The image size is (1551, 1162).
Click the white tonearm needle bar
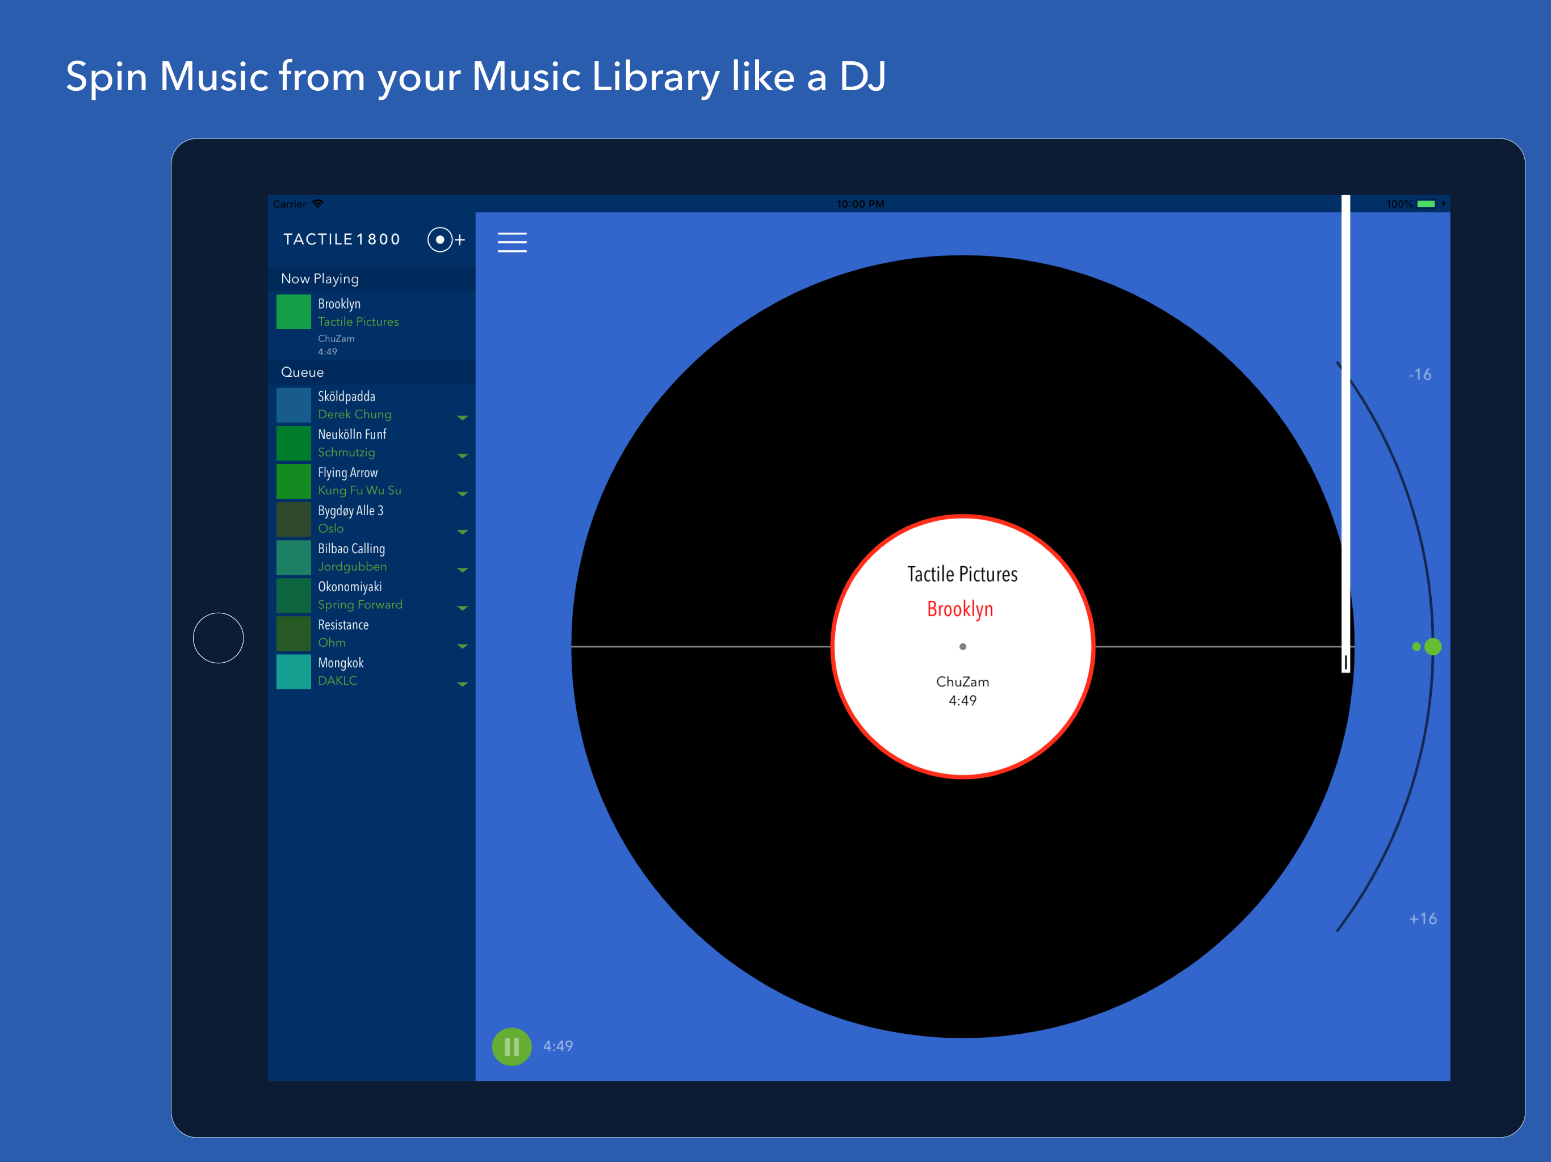[1345, 433]
